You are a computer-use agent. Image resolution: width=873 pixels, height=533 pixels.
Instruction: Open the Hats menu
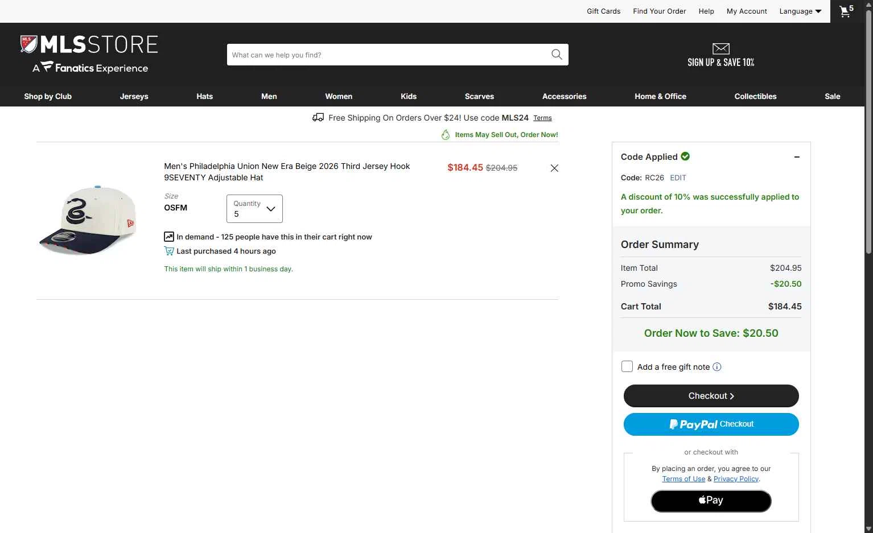[204, 96]
